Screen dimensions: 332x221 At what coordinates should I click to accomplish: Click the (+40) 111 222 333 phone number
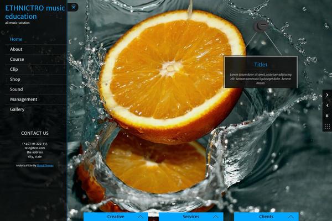click(35, 144)
